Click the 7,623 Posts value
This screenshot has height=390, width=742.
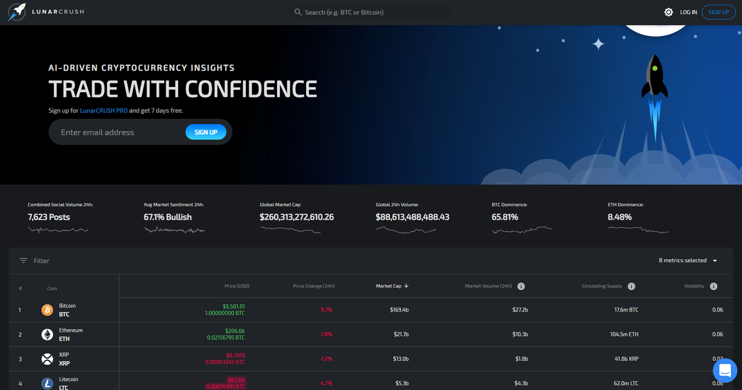click(x=49, y=217)
